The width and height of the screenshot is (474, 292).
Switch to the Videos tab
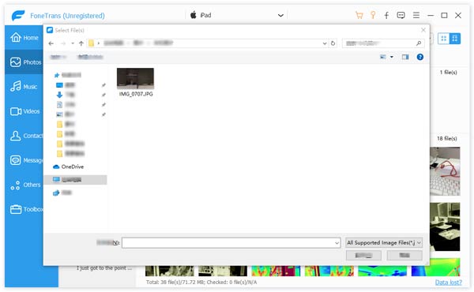click(x=24, y=111)
